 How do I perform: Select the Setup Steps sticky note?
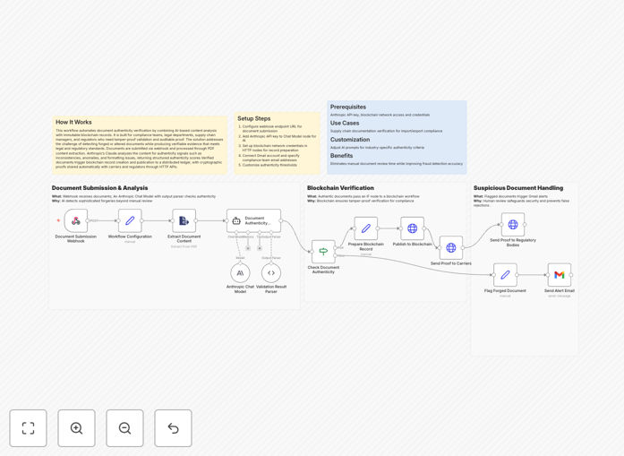tap(277, 143)
